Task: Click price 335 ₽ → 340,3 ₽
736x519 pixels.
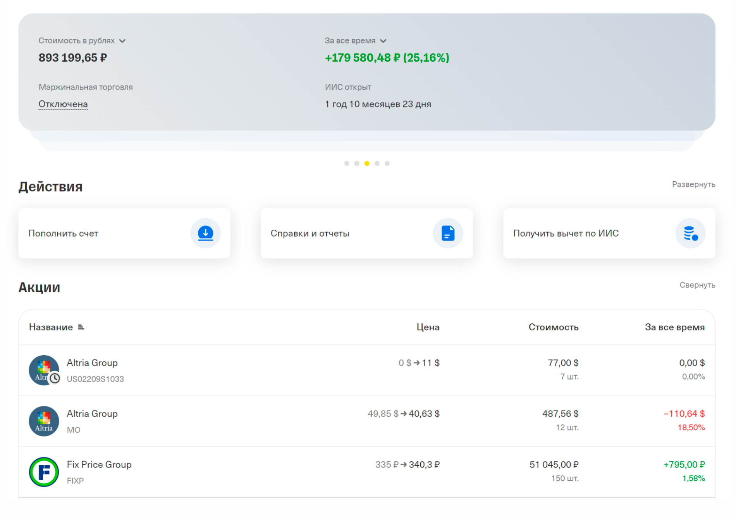Action: click(x=408, y=464)
